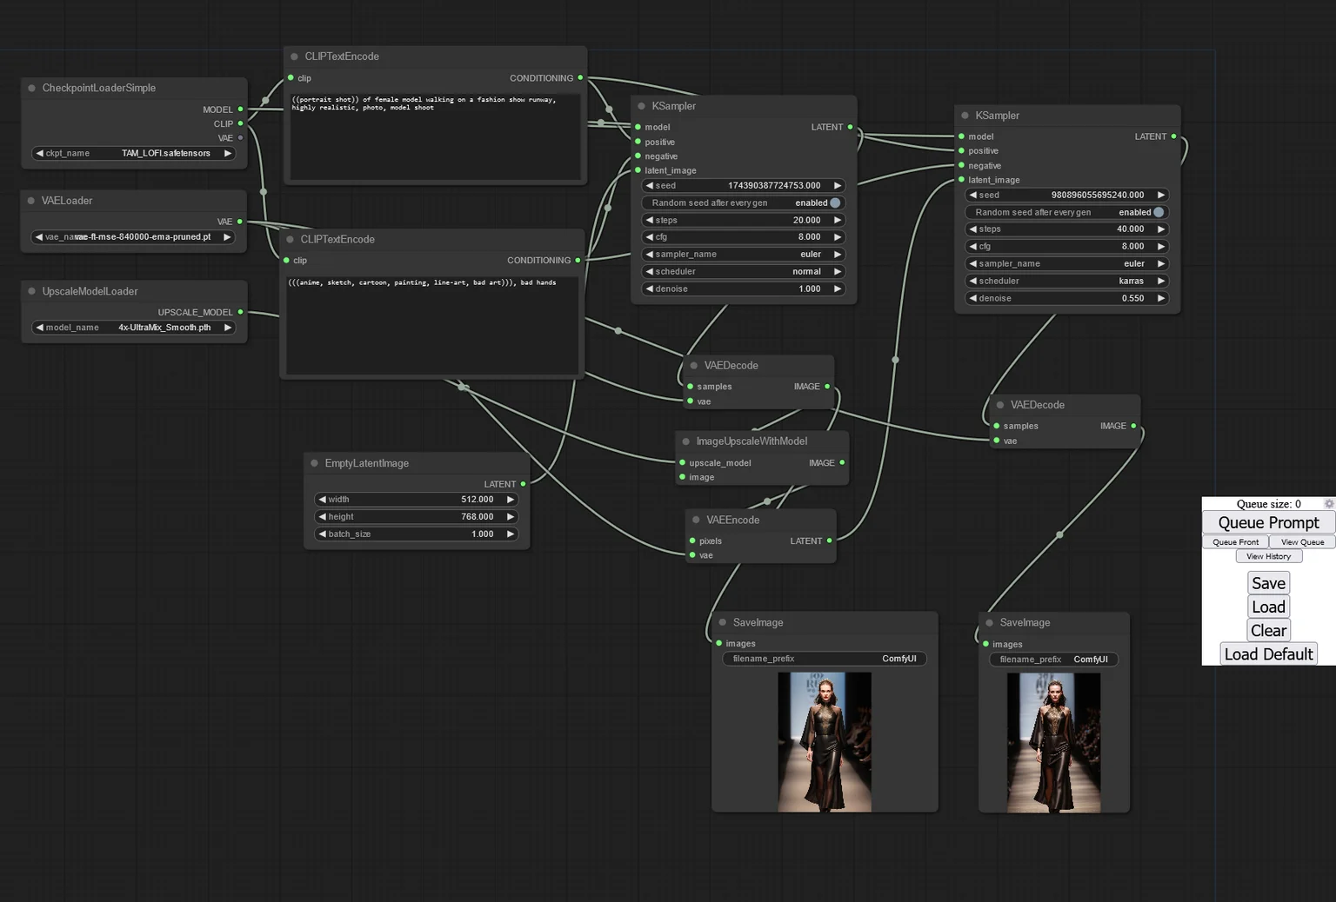
Task: Collapse the VAELoader node via its title dot
Action: click(32, 201)
